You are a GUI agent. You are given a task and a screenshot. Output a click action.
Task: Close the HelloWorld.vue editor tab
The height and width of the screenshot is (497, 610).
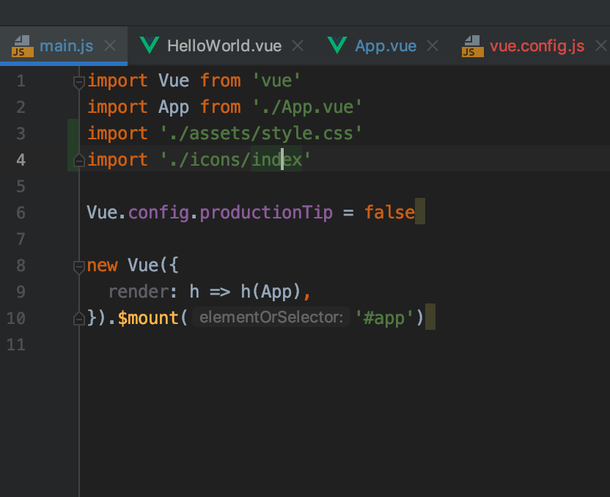click(298, 46)
